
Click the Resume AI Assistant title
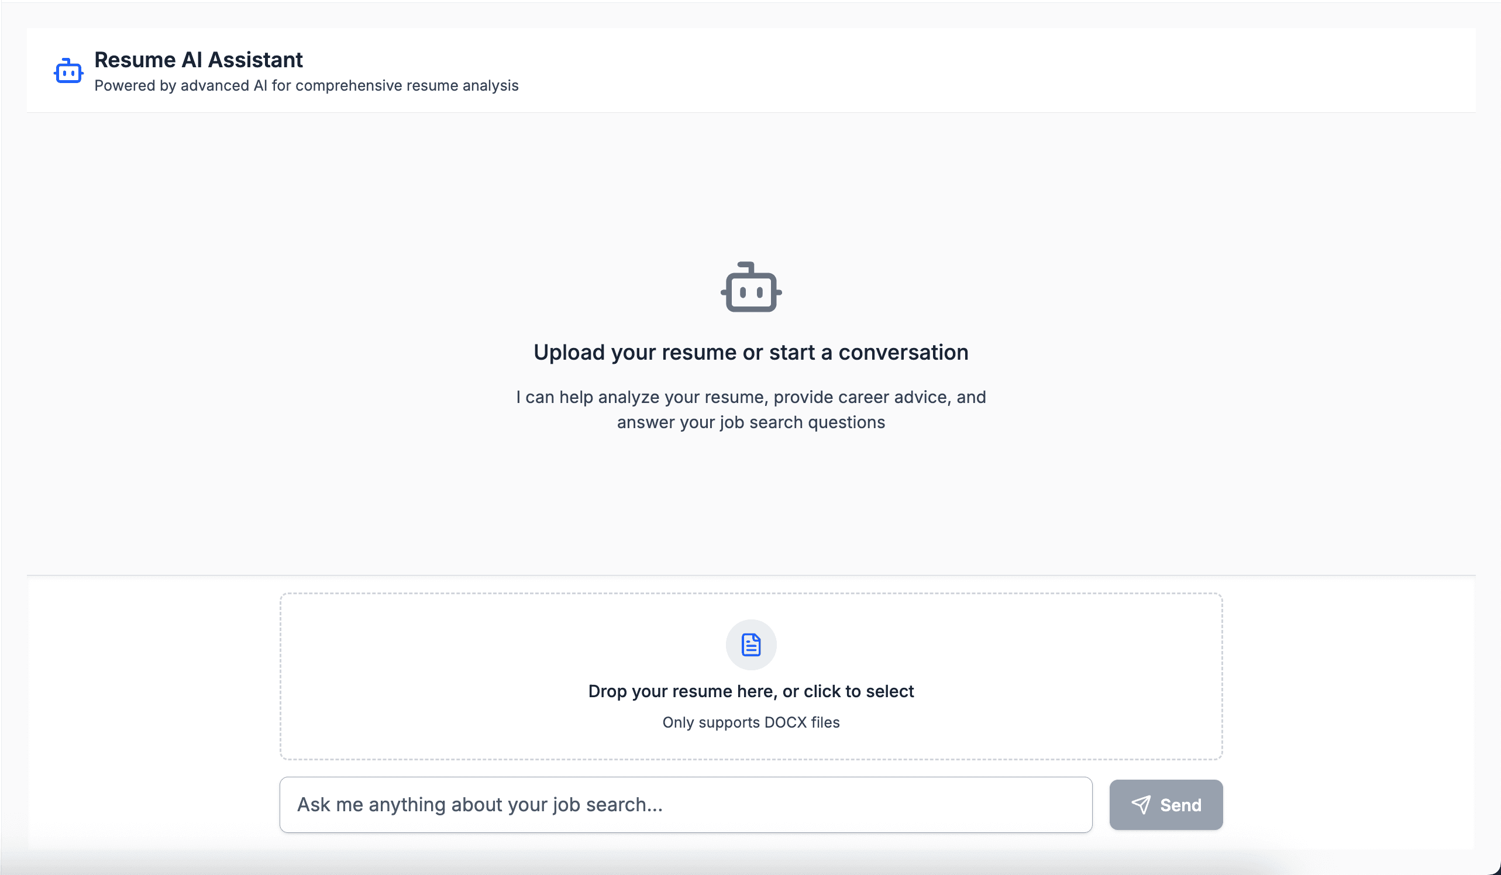(x=198, y=59)
